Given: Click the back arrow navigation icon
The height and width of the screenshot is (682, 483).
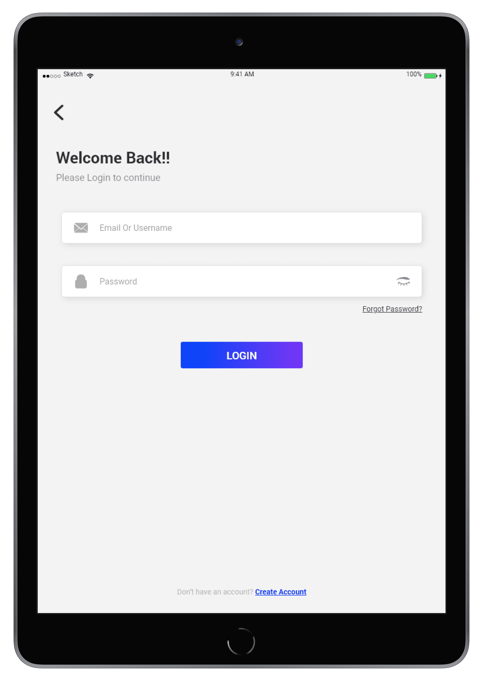Looking at the screenshot, I should tap(60, 111).
